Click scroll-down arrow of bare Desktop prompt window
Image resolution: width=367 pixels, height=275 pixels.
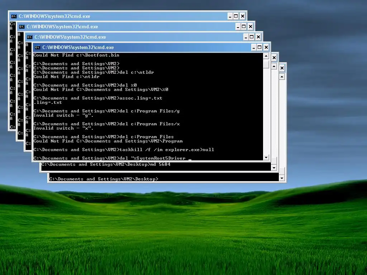tap(282, 178)
